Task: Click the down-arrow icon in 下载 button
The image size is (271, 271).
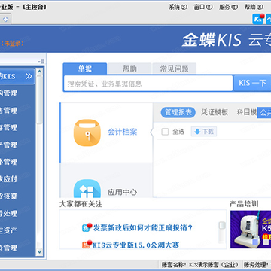Action: (197, 132)
